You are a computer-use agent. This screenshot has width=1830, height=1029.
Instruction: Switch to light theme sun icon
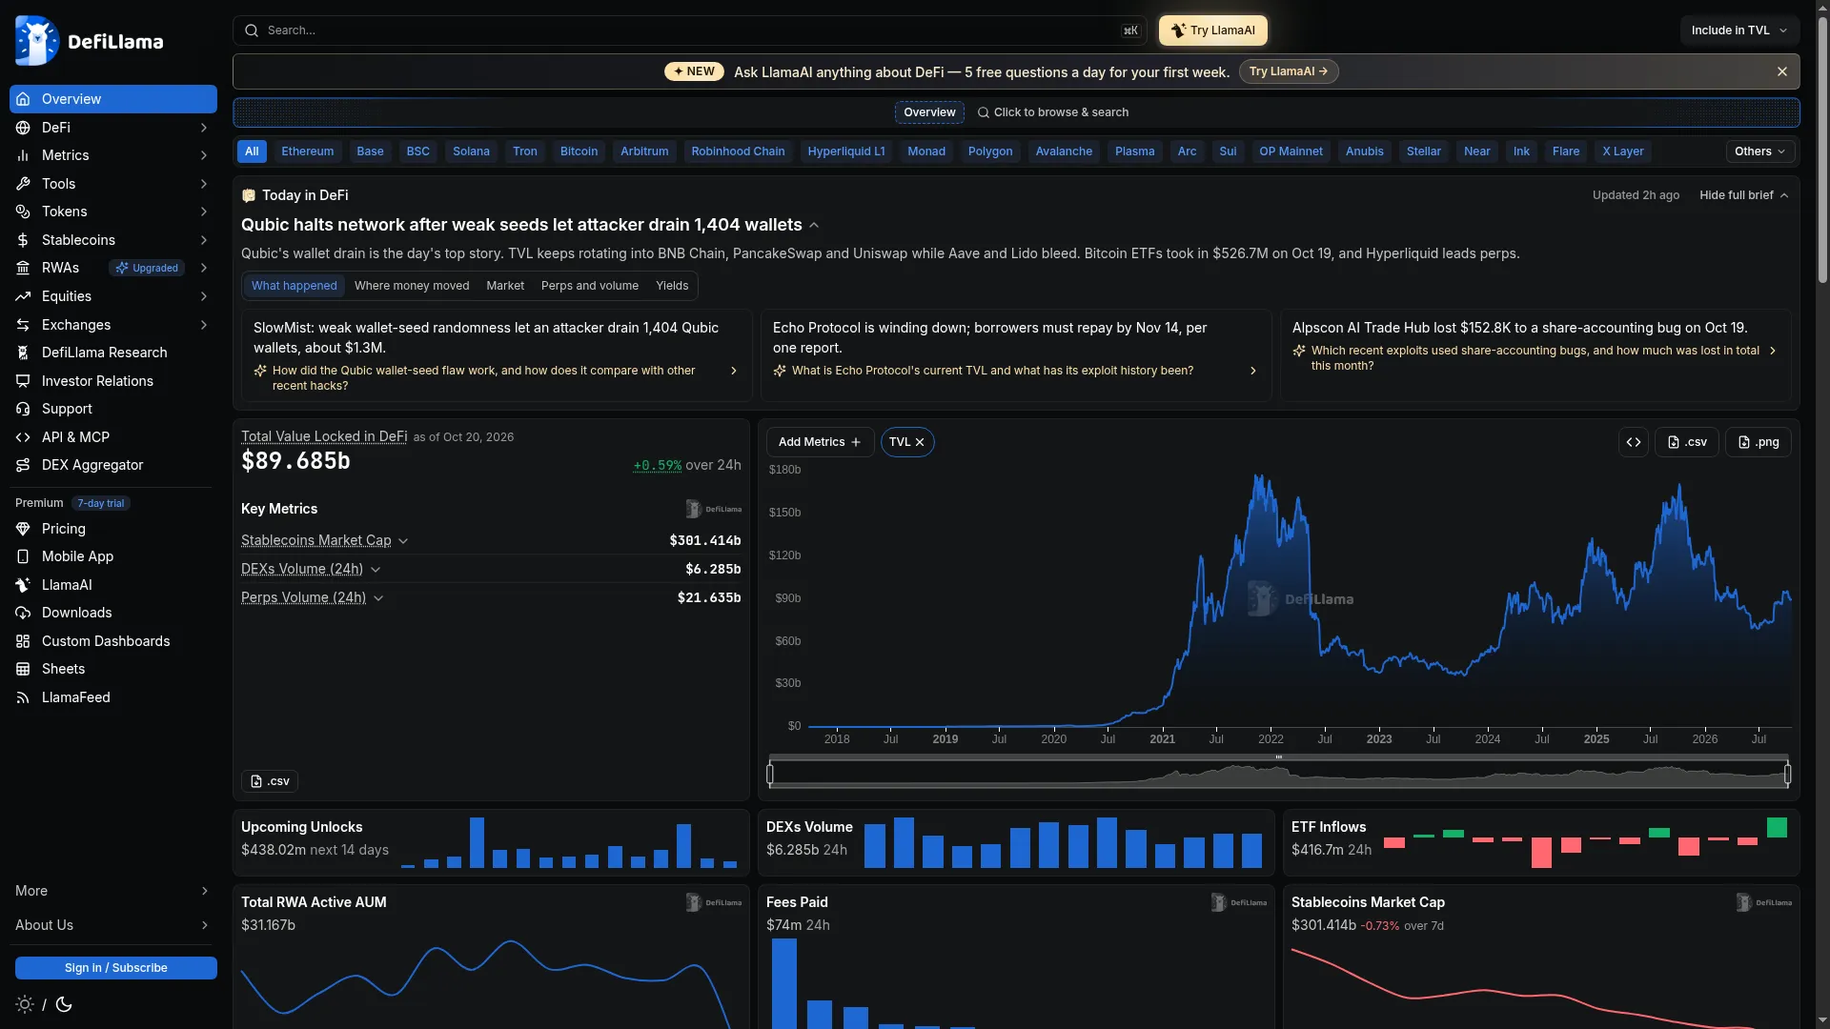pos(25,1004)
